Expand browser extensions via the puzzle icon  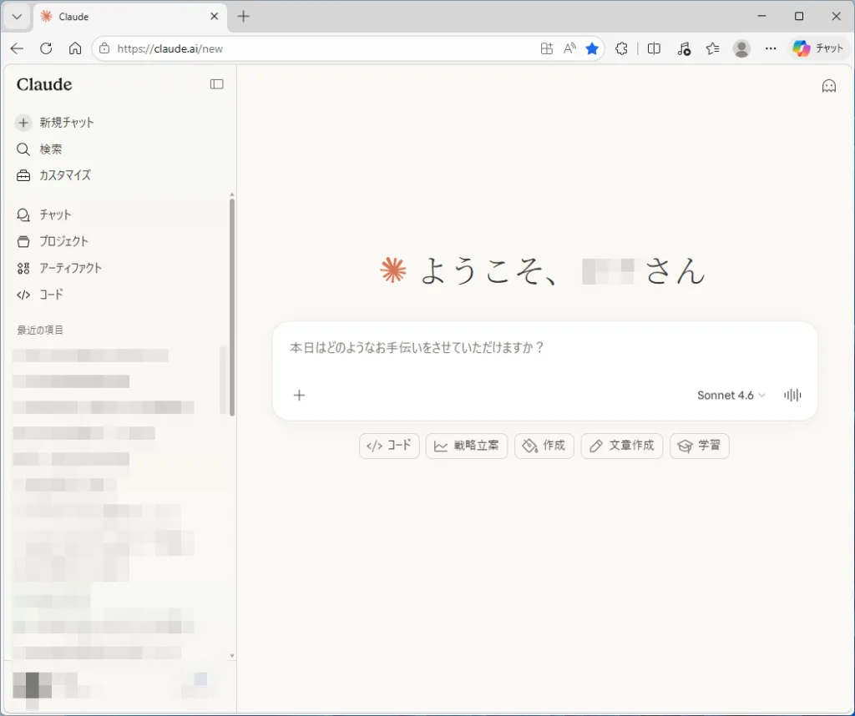tap(622, 48)
